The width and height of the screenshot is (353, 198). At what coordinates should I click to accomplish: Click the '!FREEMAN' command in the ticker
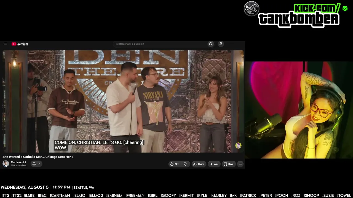(x=135, y=196)
